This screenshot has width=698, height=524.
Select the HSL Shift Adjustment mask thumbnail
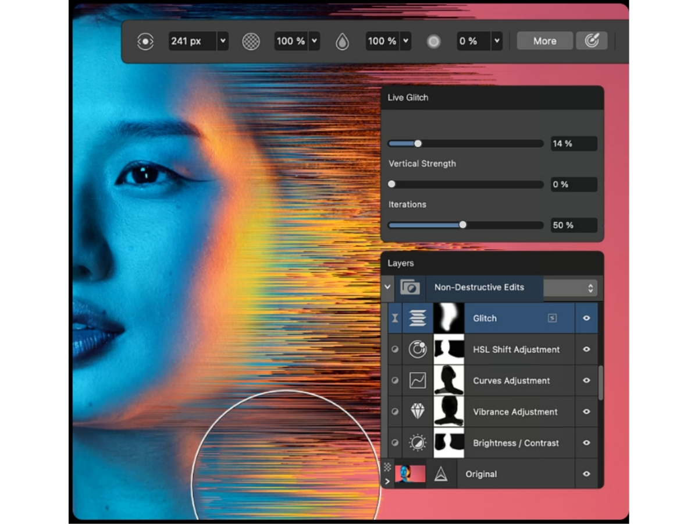tap(449, 349)
